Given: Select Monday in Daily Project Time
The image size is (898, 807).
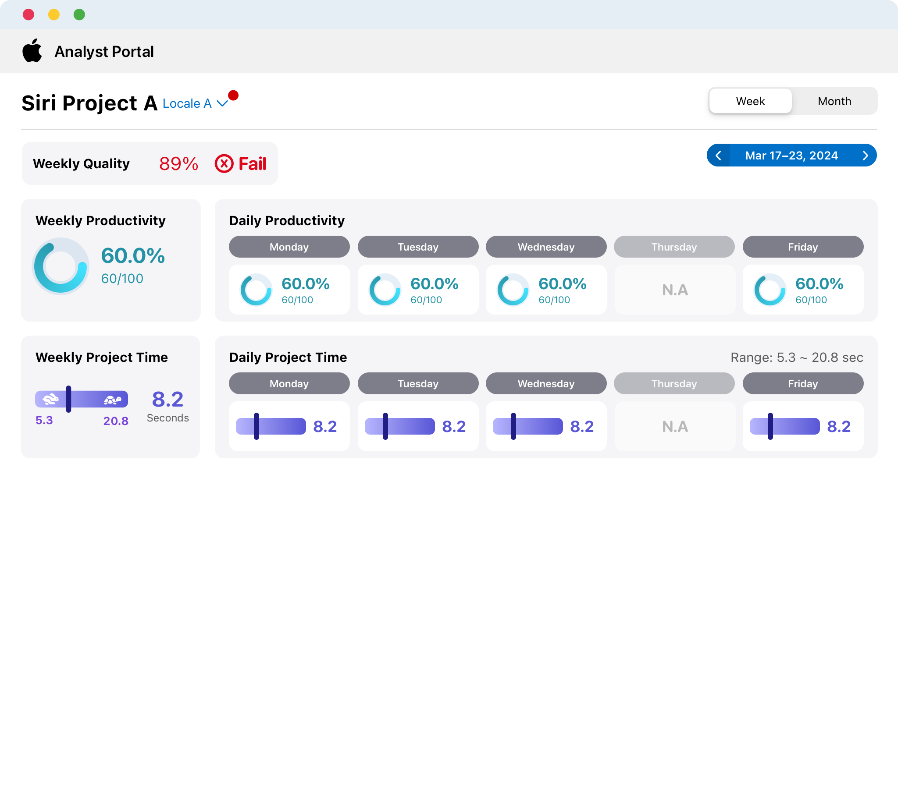Looking at the screenshot, I should 289,383.
